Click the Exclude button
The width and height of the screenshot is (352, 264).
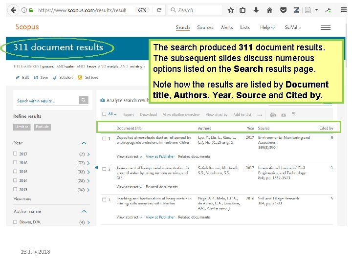point(42,127)
